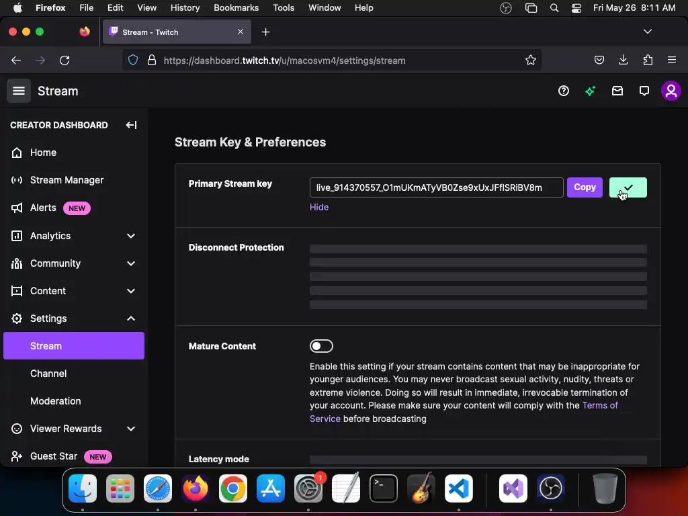
Task: Open Control Center in the menu bar
Action: pyautogui.click(x=576, y=8)
